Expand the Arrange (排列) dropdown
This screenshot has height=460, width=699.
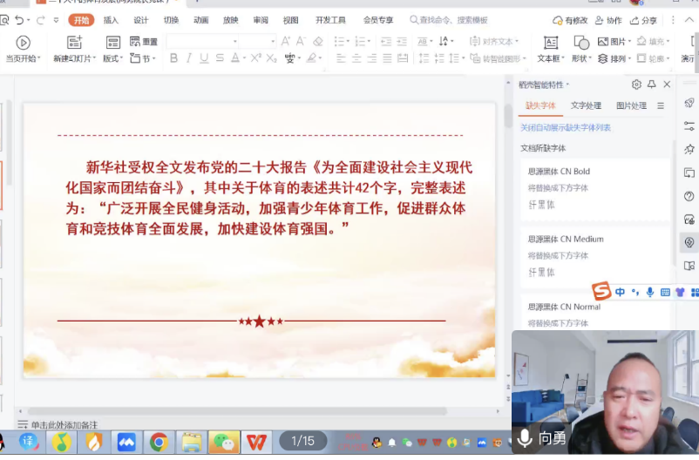[617, 58]
